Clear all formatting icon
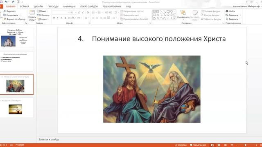Screen dimensions: 262x147 pyautogui.click(x=88, y=13)
